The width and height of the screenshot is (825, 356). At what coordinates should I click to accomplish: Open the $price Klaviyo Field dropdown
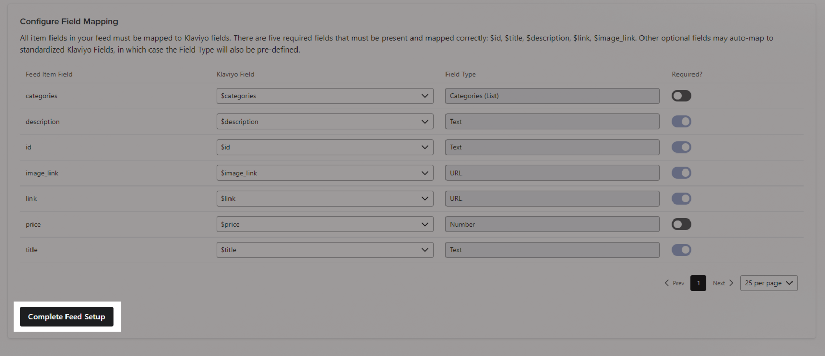(325, 225)
